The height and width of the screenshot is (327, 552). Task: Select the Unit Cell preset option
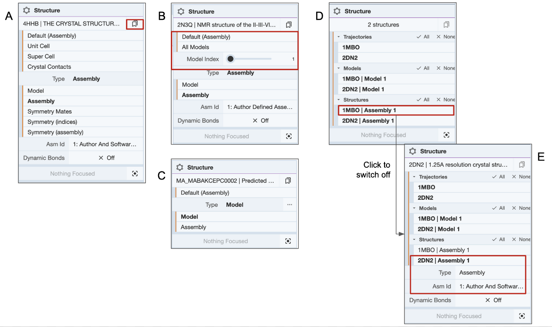point(39,46)
